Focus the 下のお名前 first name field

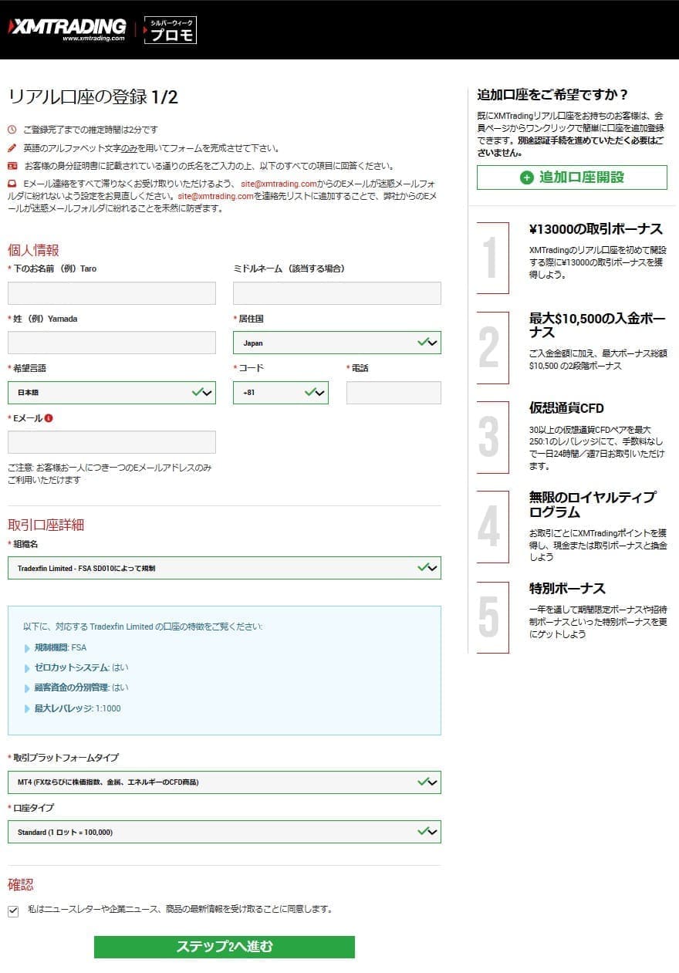(x=112, y=293)
